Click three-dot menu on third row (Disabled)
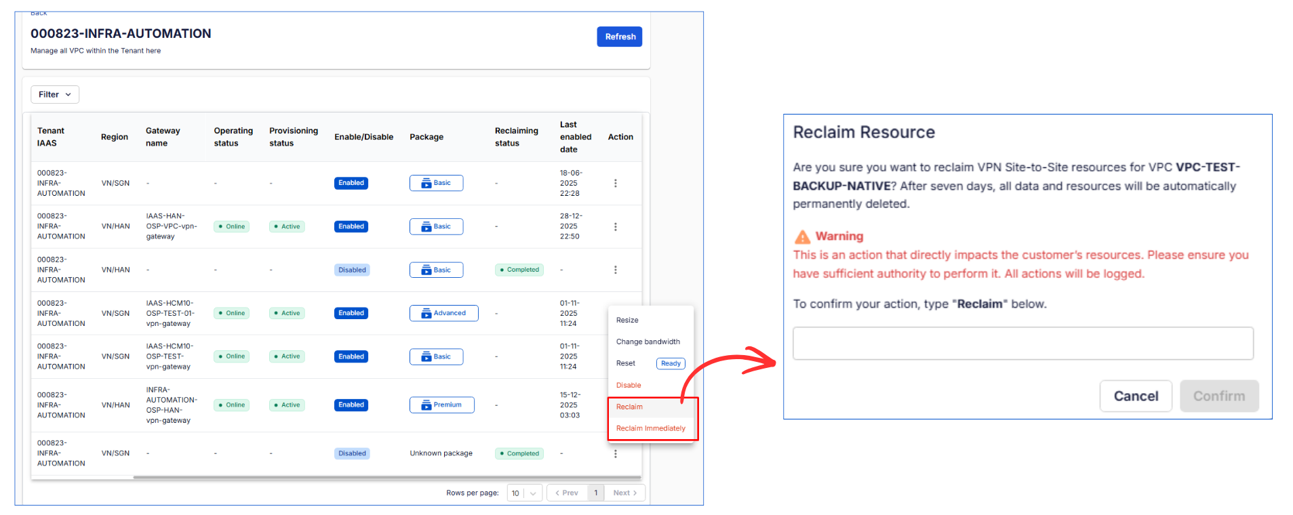This screenshot has width=1293, height=515. tap(615, 270)
